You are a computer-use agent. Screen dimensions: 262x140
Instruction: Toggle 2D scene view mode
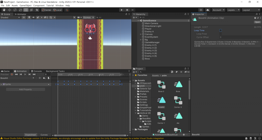[x=24, y=18]
